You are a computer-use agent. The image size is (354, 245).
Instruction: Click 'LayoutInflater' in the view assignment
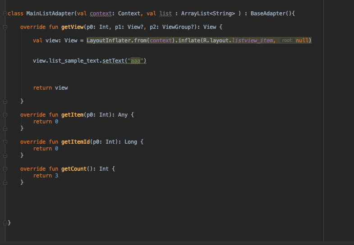click(x=109, y=41)
